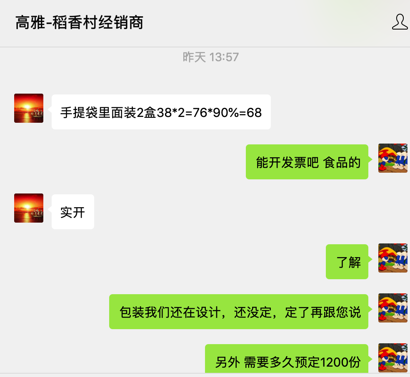Click the 68 result in price message

coord(254,112)
